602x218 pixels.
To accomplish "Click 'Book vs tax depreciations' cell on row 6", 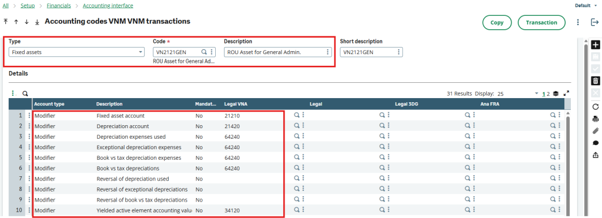I will point(128,168).
